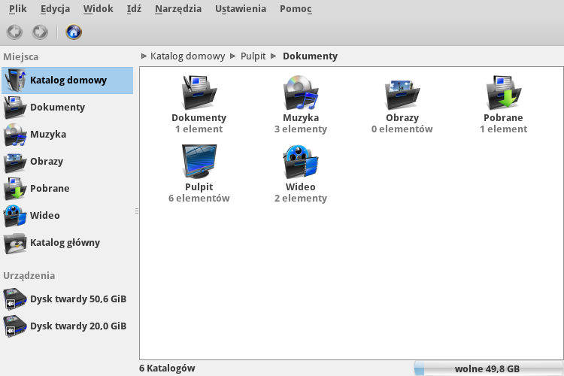Click the Home toolbar button
The width and height of the screenshot is (564, 376).
pyautogui.click(x=74, y=32)
